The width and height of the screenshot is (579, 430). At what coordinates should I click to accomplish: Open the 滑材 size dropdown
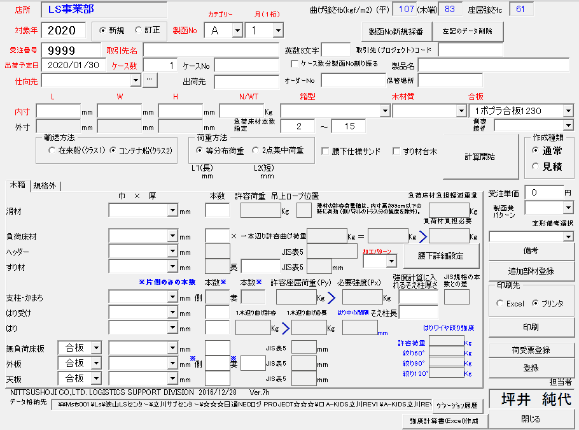[172, 210]
